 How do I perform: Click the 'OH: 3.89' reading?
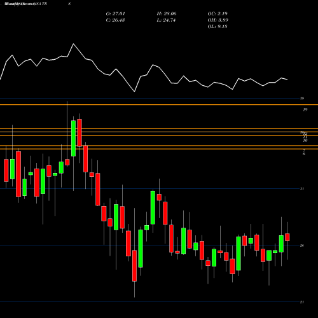pyautogui.click(x=218, y=20)
